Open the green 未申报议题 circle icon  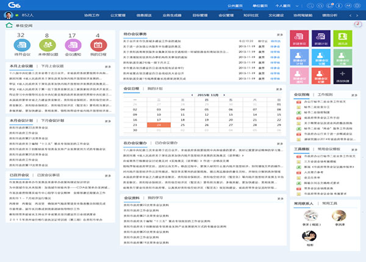(48, 45)
